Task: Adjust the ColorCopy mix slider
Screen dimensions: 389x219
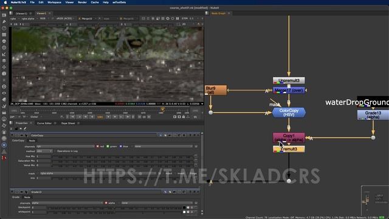Action: tap(122, 178)
